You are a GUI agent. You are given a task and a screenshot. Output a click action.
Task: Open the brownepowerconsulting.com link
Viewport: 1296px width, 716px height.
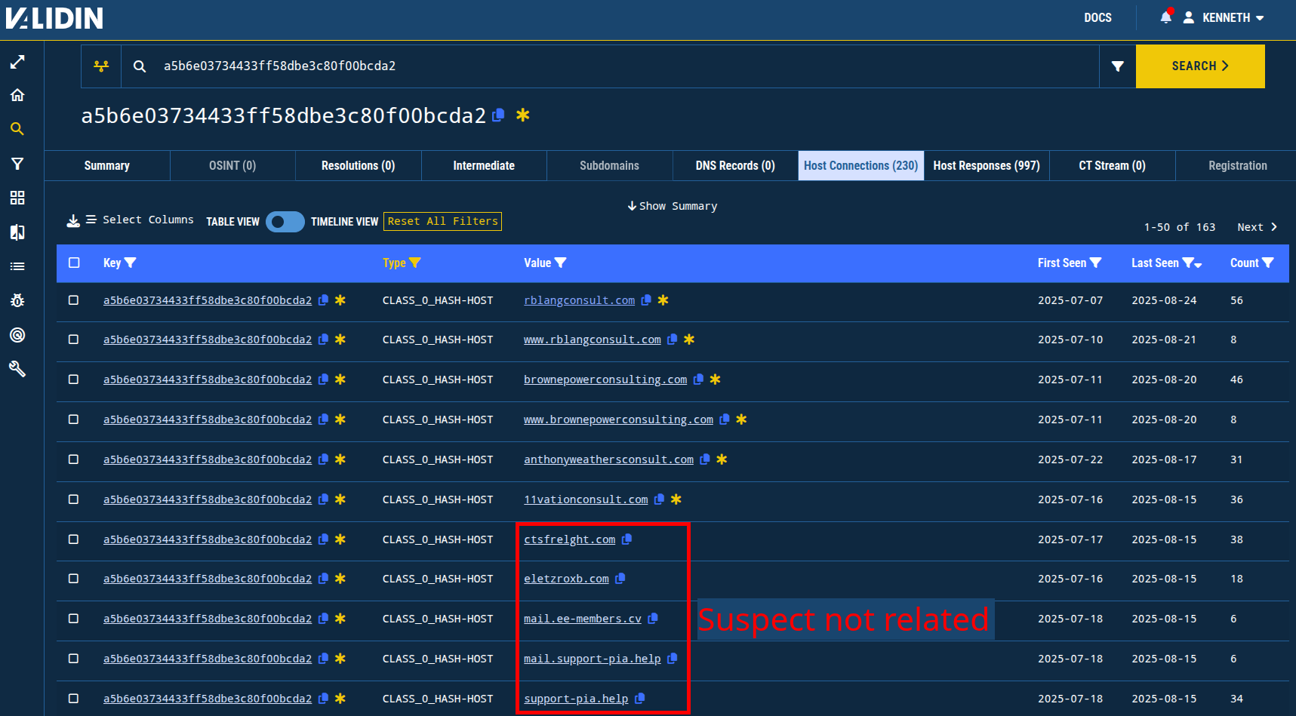pos(605,380)
